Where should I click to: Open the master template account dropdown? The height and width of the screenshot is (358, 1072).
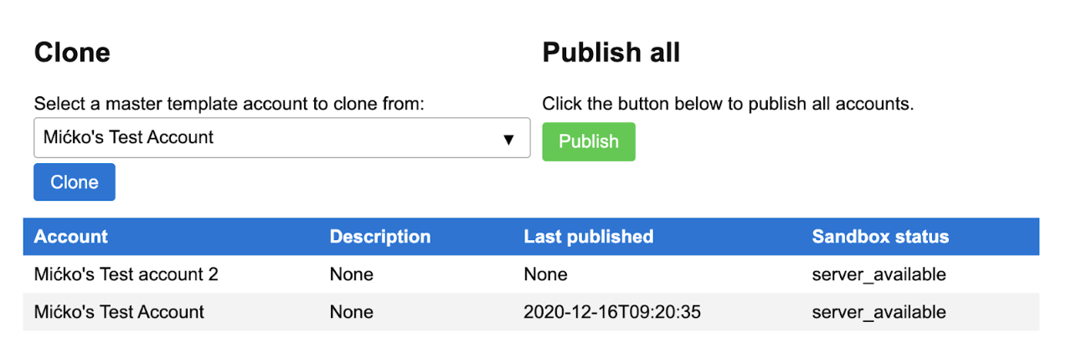point(281,137)
